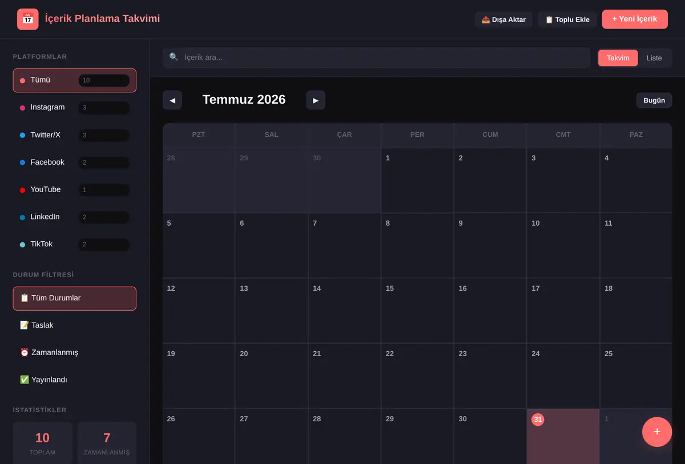Screen dimensions: 685x464
Task: Export content with Dışa Aktar
Action: coord(504,19)
